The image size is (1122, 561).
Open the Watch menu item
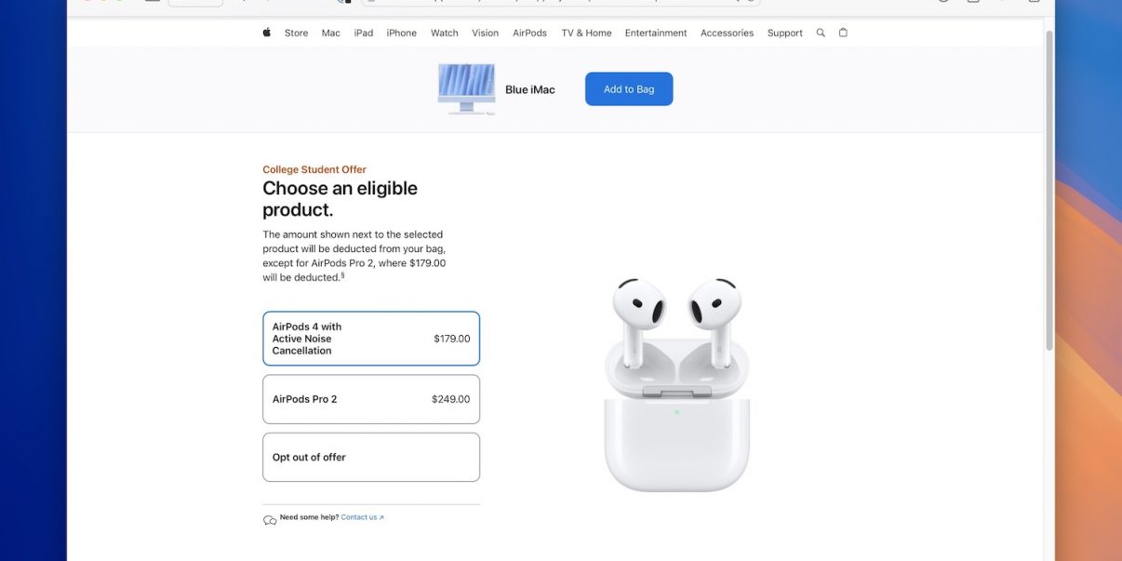pos(445,33)
